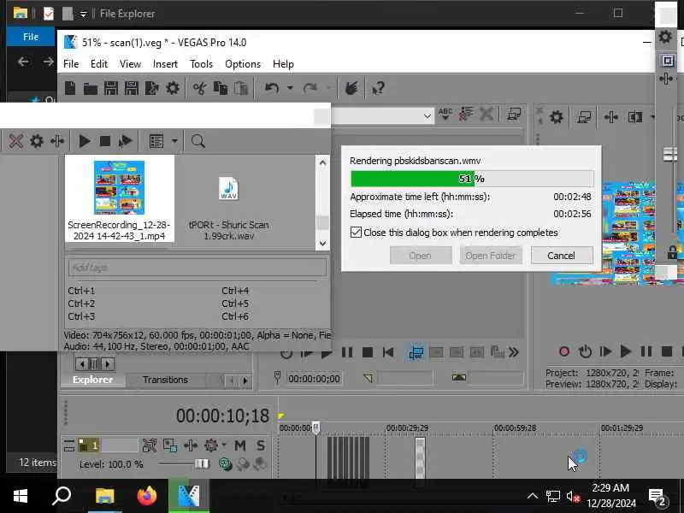
Task: Click the Record button in the transport bar
Action: [564, 351]
